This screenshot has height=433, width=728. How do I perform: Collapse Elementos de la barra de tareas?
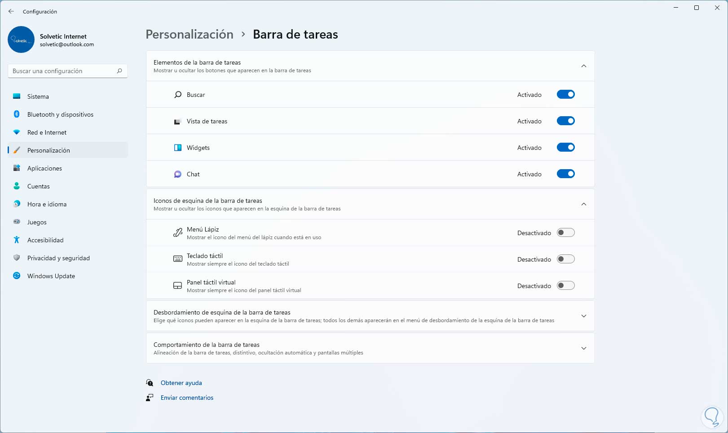(x=583, y=66)
